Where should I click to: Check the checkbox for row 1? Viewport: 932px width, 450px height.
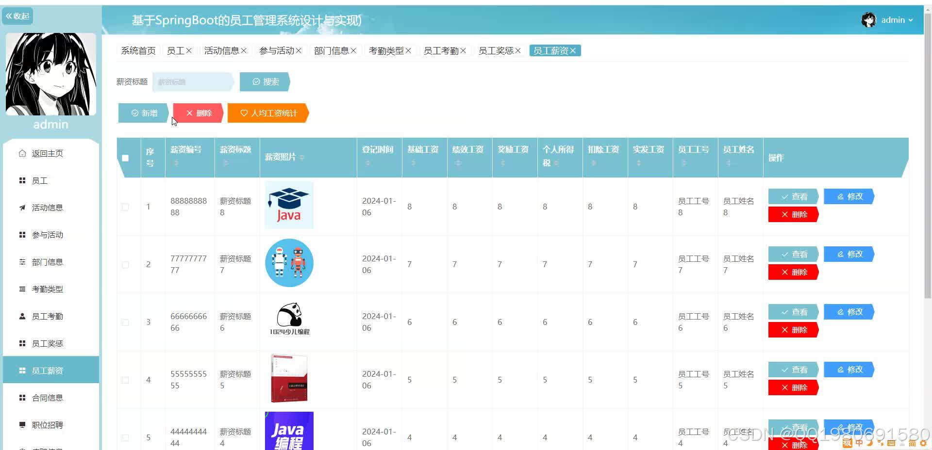pos(125,207)
